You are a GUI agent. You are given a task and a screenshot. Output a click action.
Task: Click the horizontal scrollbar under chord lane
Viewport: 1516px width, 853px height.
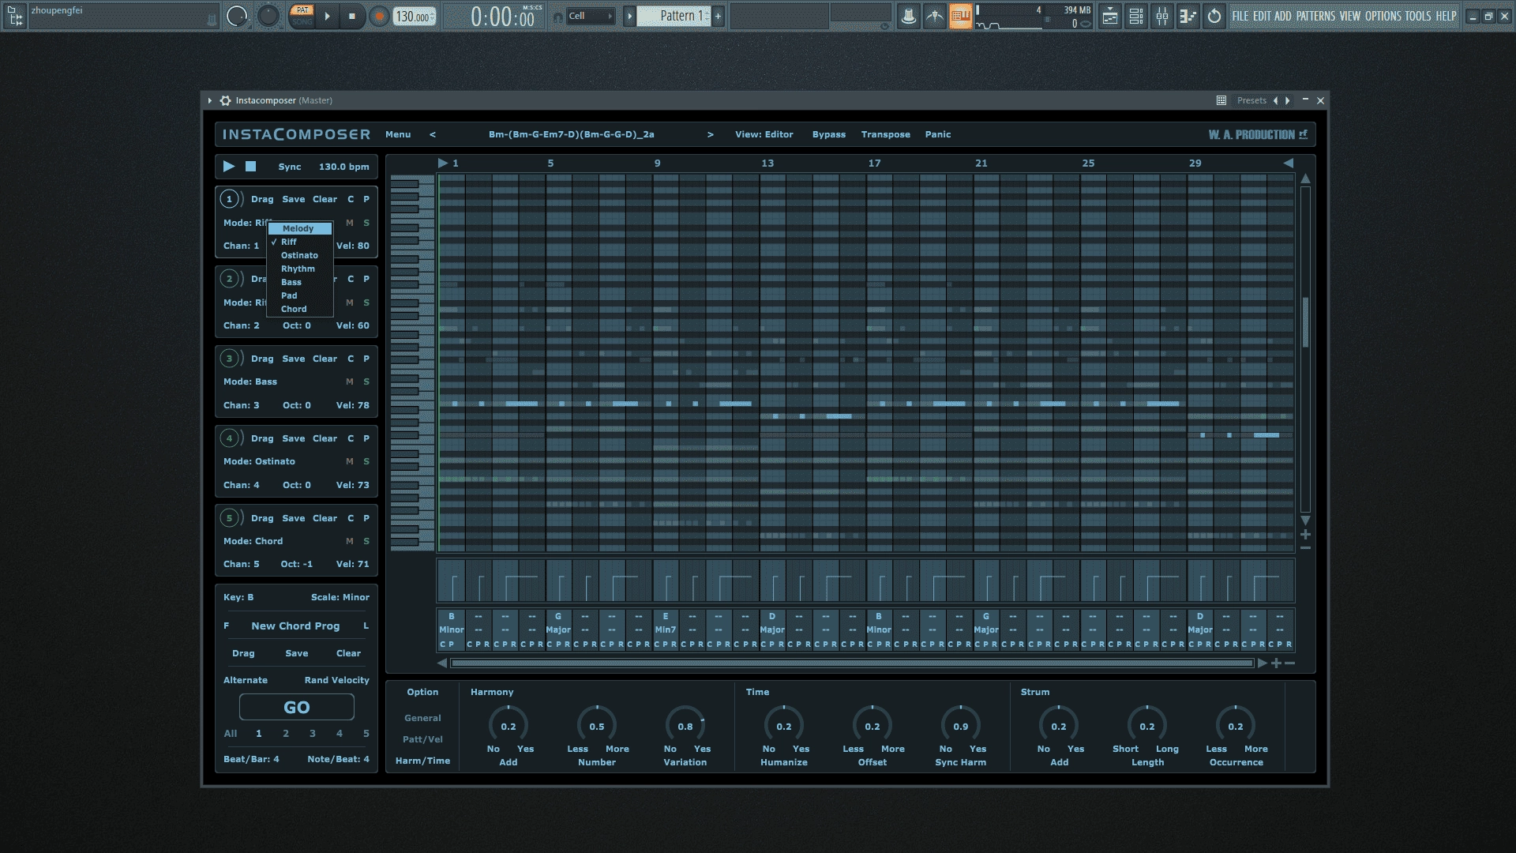[x=852, y=663]
